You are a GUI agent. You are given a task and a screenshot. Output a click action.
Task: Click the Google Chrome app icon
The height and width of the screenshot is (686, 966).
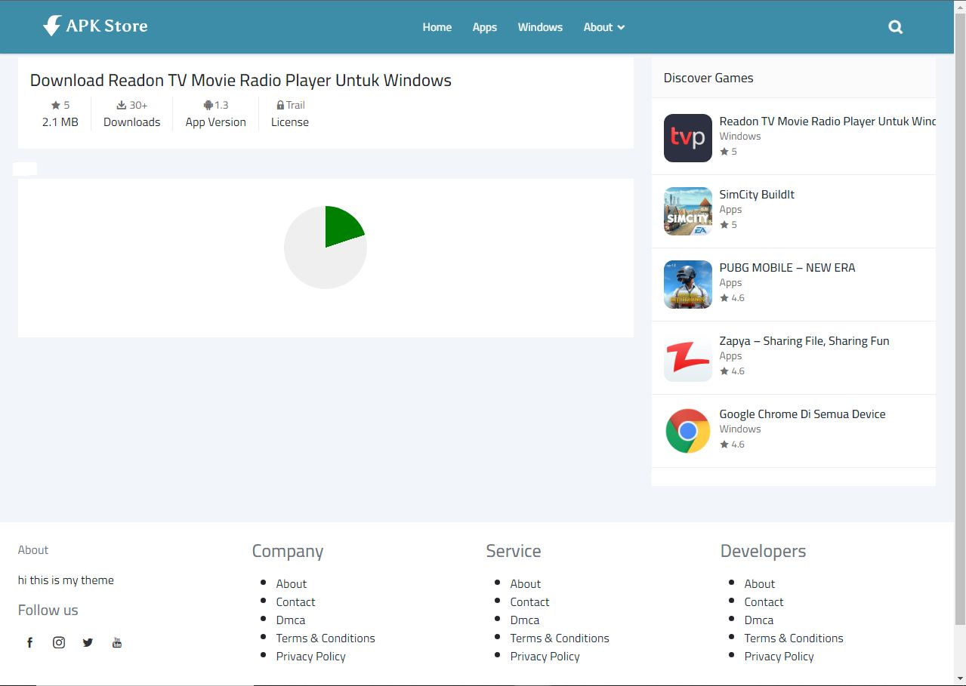click(x=687, y=431)
